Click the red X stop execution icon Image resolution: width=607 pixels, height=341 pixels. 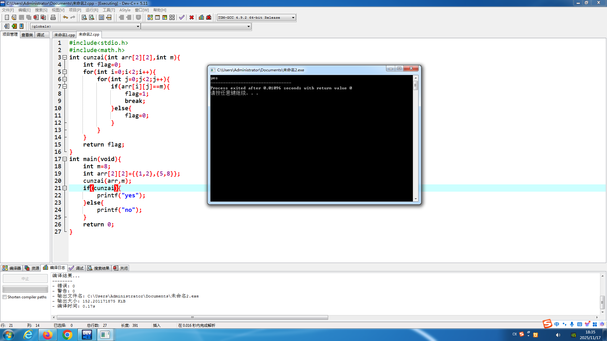[192, 17]
